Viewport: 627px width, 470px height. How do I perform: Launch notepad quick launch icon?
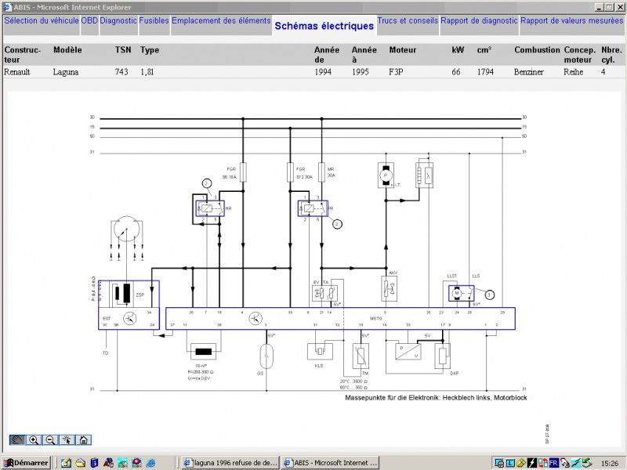tap(66, 463)
